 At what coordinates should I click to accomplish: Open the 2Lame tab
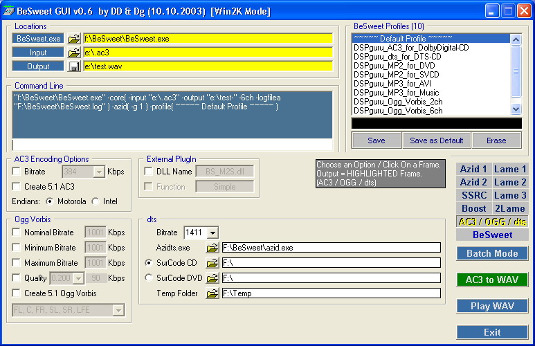click(510, 208)
